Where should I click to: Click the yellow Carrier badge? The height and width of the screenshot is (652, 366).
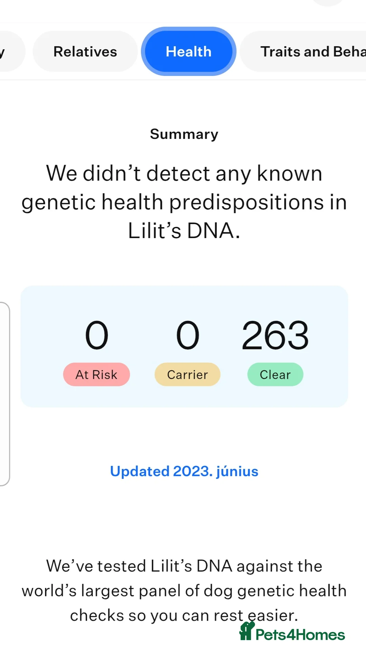click(x=187, y=375)
